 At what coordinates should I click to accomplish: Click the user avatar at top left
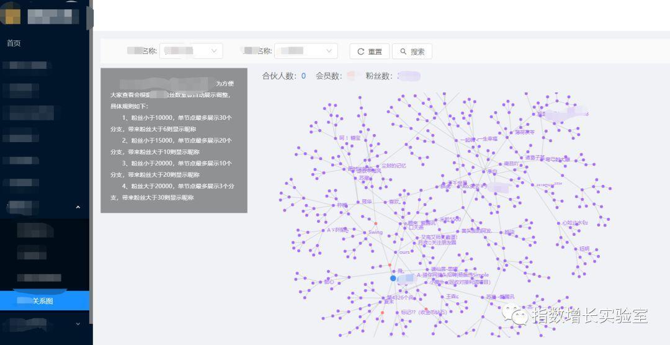[11, 13]
